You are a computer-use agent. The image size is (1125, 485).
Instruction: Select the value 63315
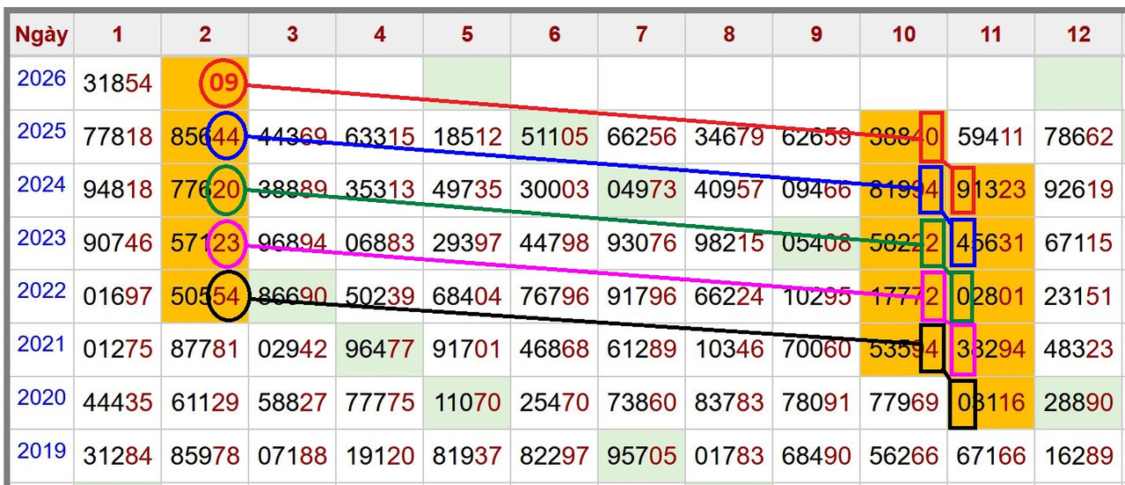pos(379,137)
